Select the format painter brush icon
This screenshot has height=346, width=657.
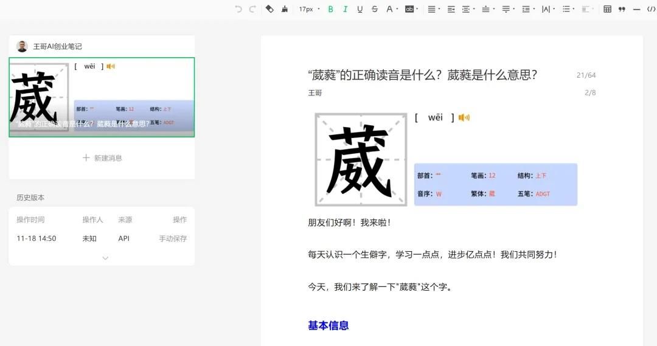(x=284, y=9)
